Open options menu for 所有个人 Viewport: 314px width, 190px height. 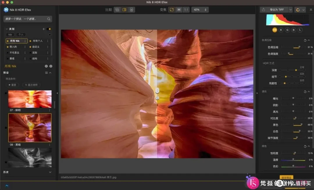pos(48,41)
